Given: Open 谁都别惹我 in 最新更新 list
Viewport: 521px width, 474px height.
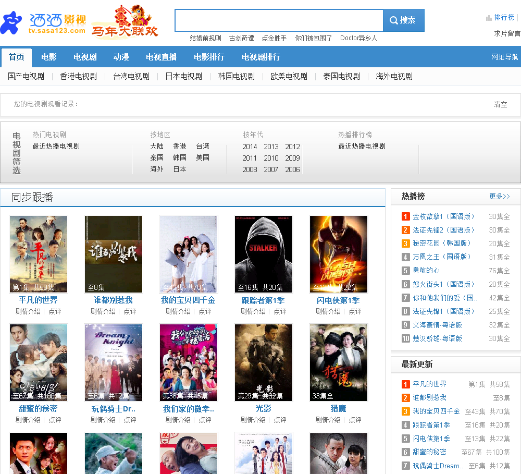Looking at the screenshot, I should coord(429,398).
